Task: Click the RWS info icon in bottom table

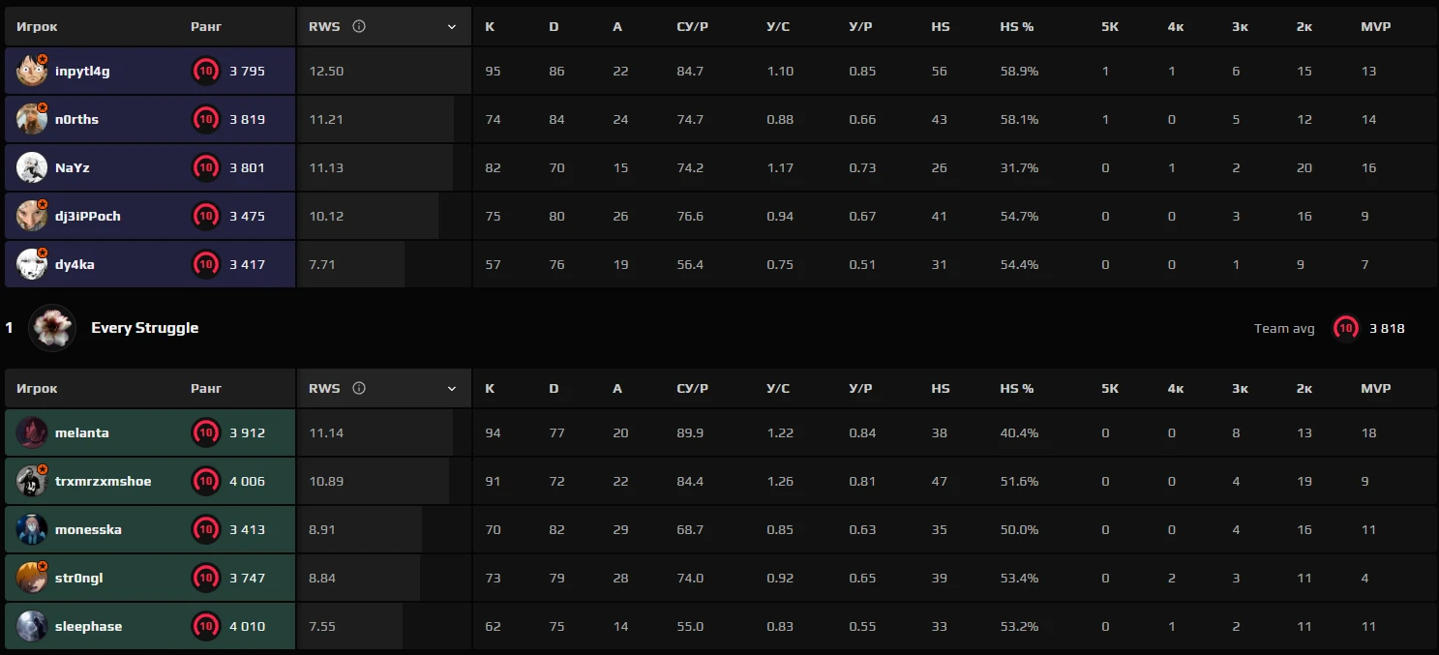Action: click(359, 389)
